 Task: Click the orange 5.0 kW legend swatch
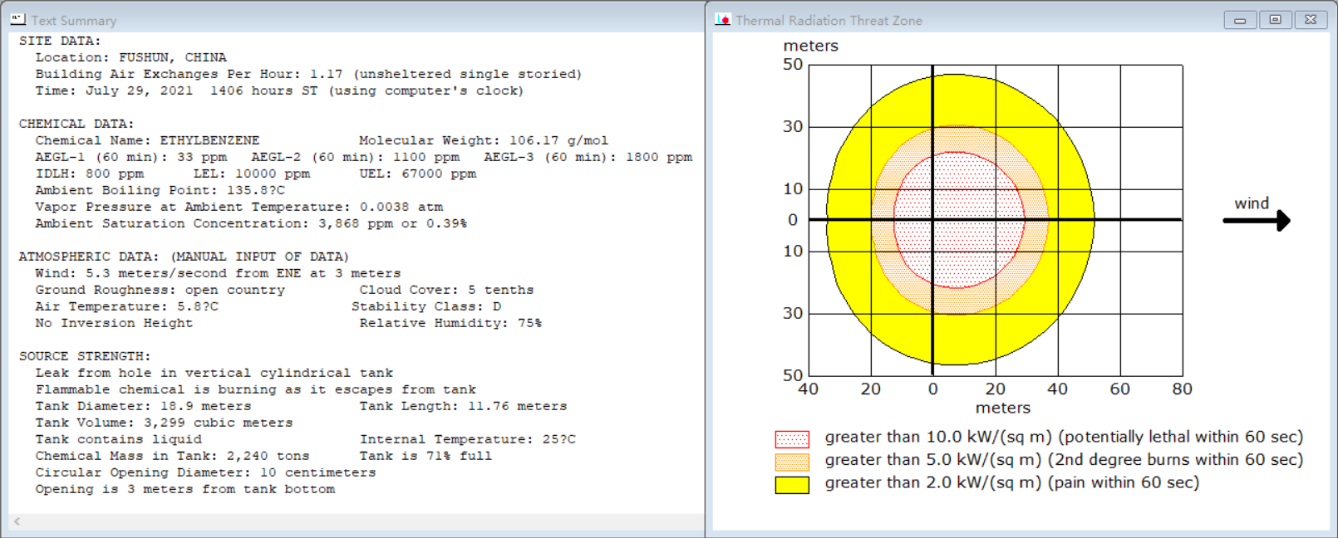[792, 462]
